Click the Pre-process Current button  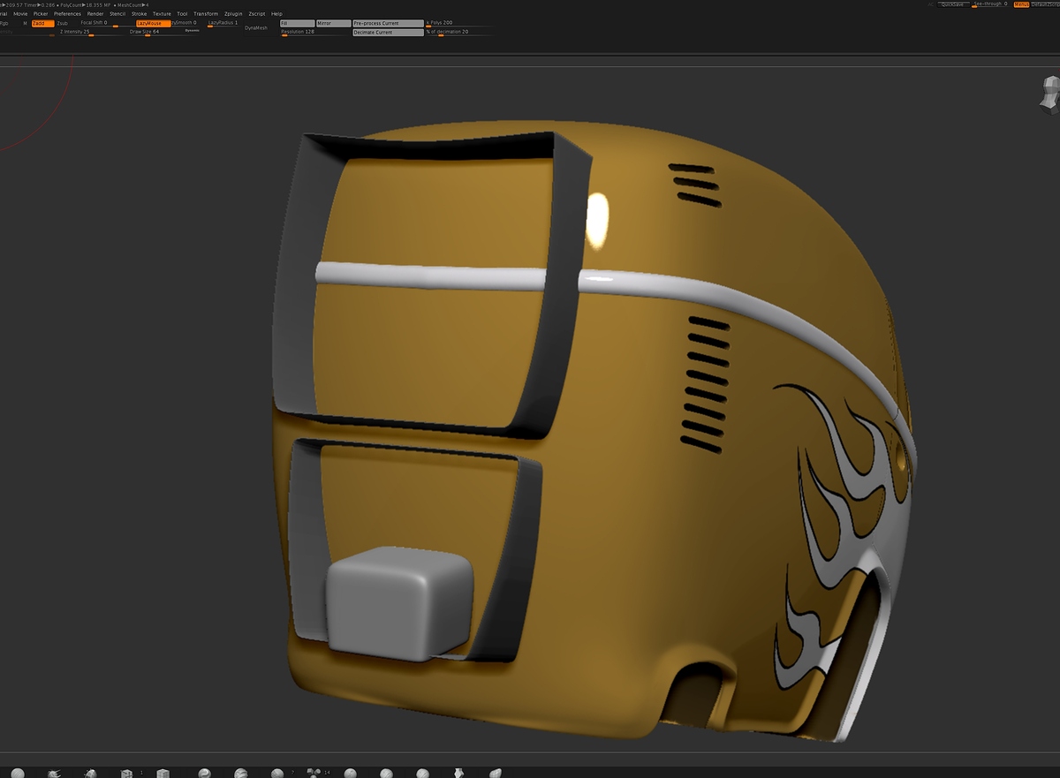pyautogui.click(x=388, y=23)
